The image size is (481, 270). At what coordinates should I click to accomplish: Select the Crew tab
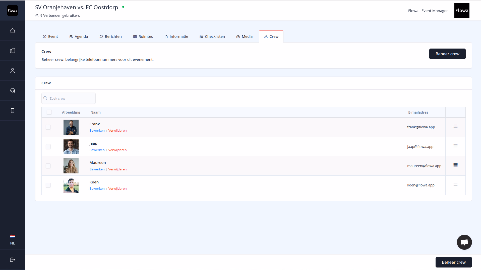(x=271, y=37)
